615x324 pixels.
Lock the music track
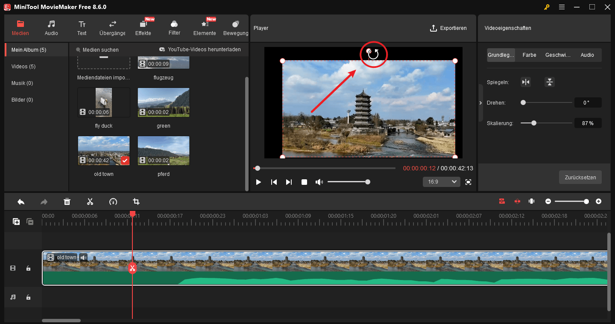coord(28,297)
